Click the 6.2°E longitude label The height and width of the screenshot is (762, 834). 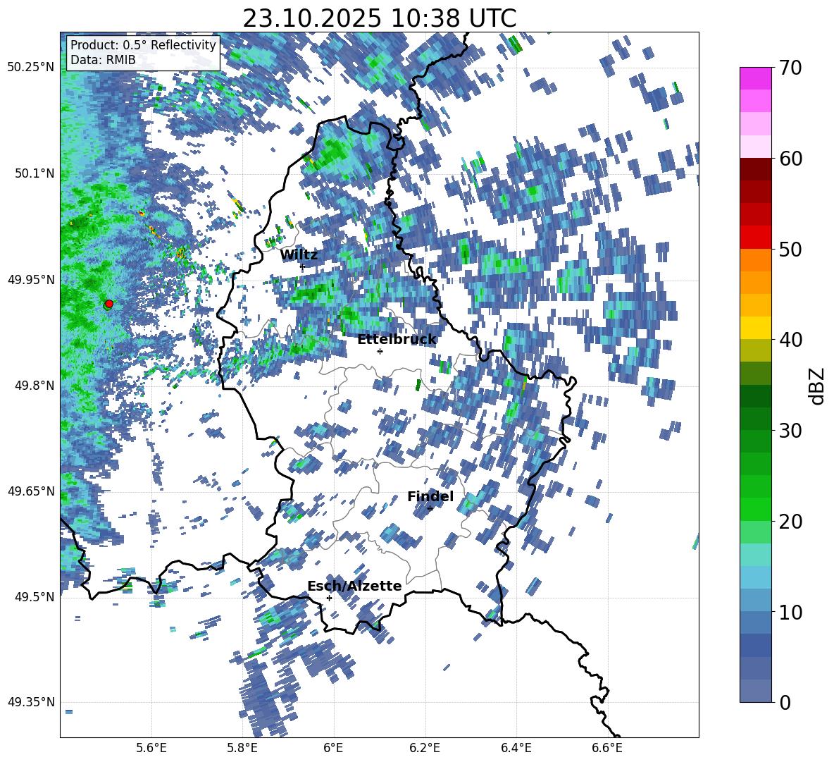(425, 748)
